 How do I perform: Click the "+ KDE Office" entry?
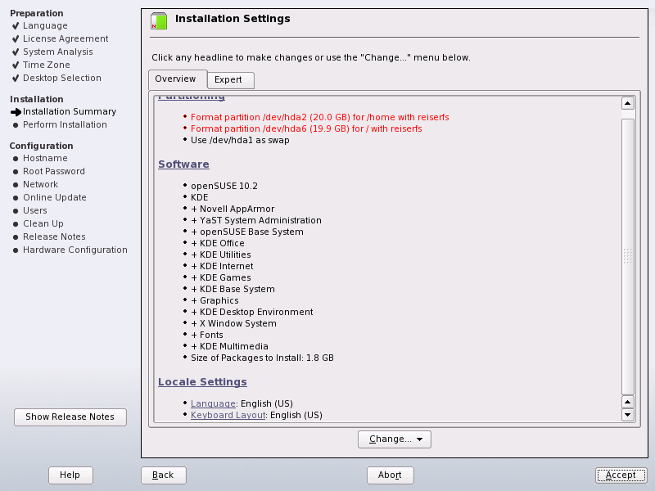click(218, 243)
